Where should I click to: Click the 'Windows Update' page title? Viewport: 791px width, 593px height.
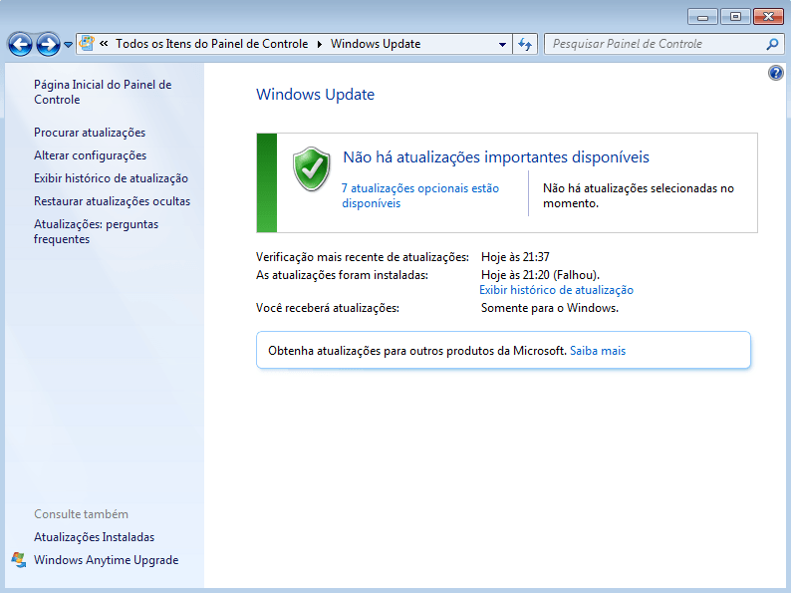315,95
